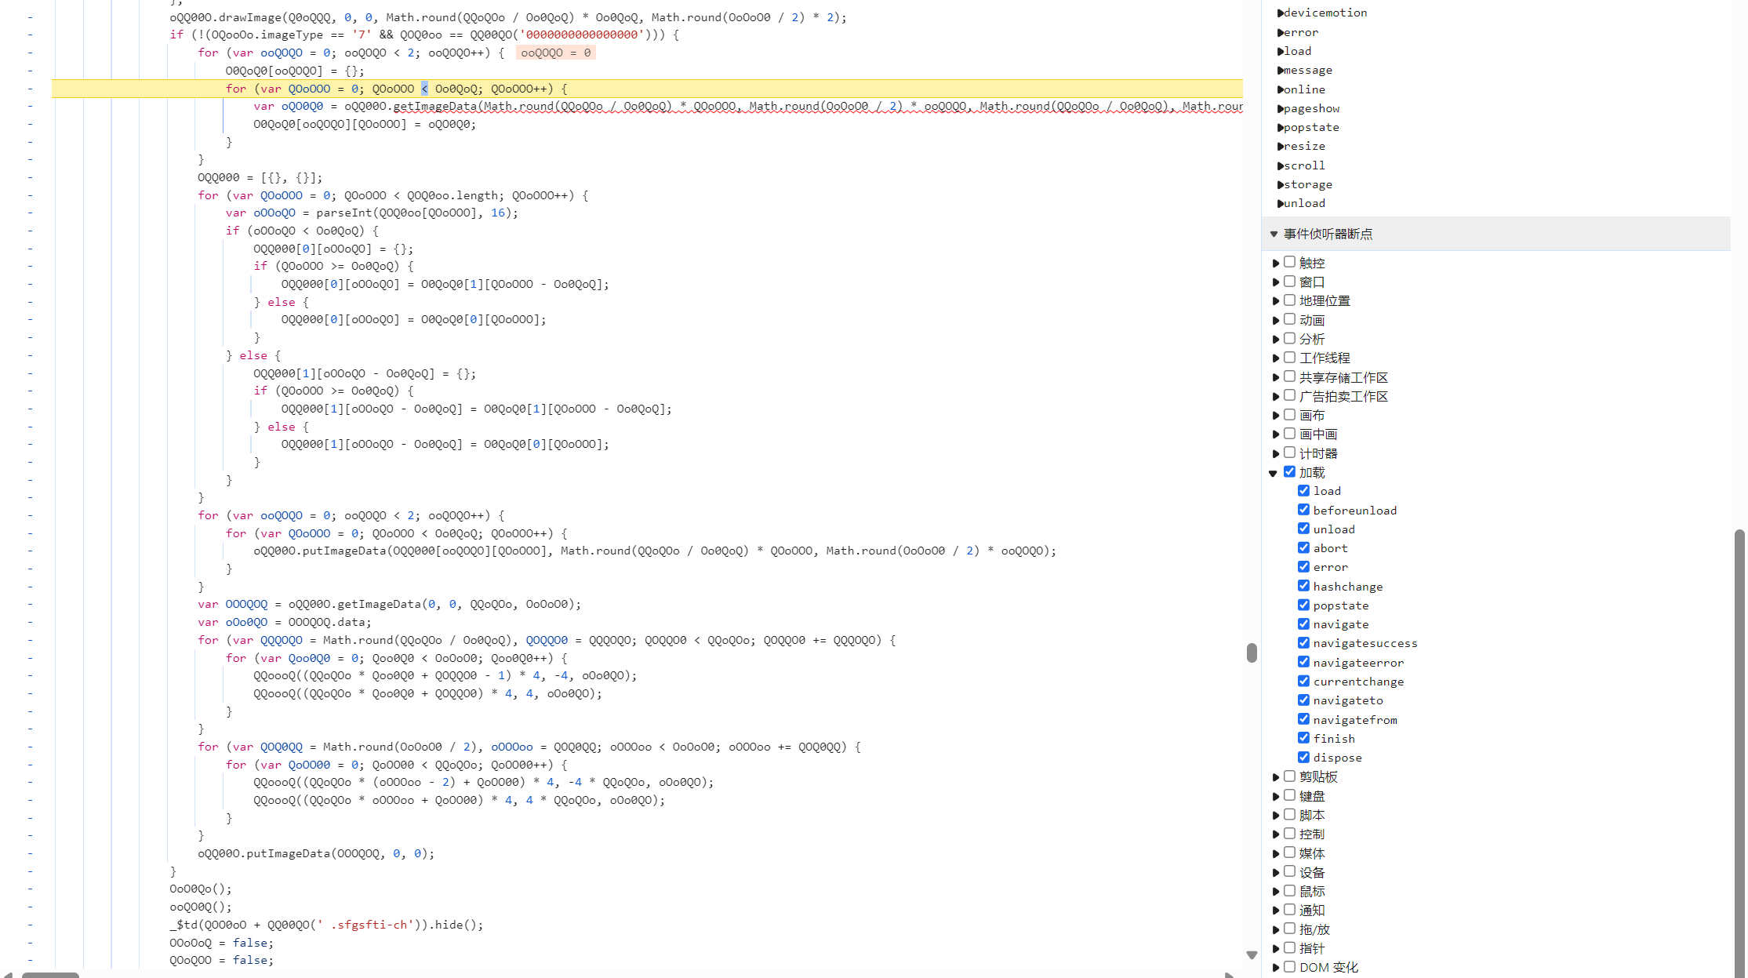Expand the 动画 event listener section
The width and height of the screenshot is (1748, 978).
[x=1275, y=319]
